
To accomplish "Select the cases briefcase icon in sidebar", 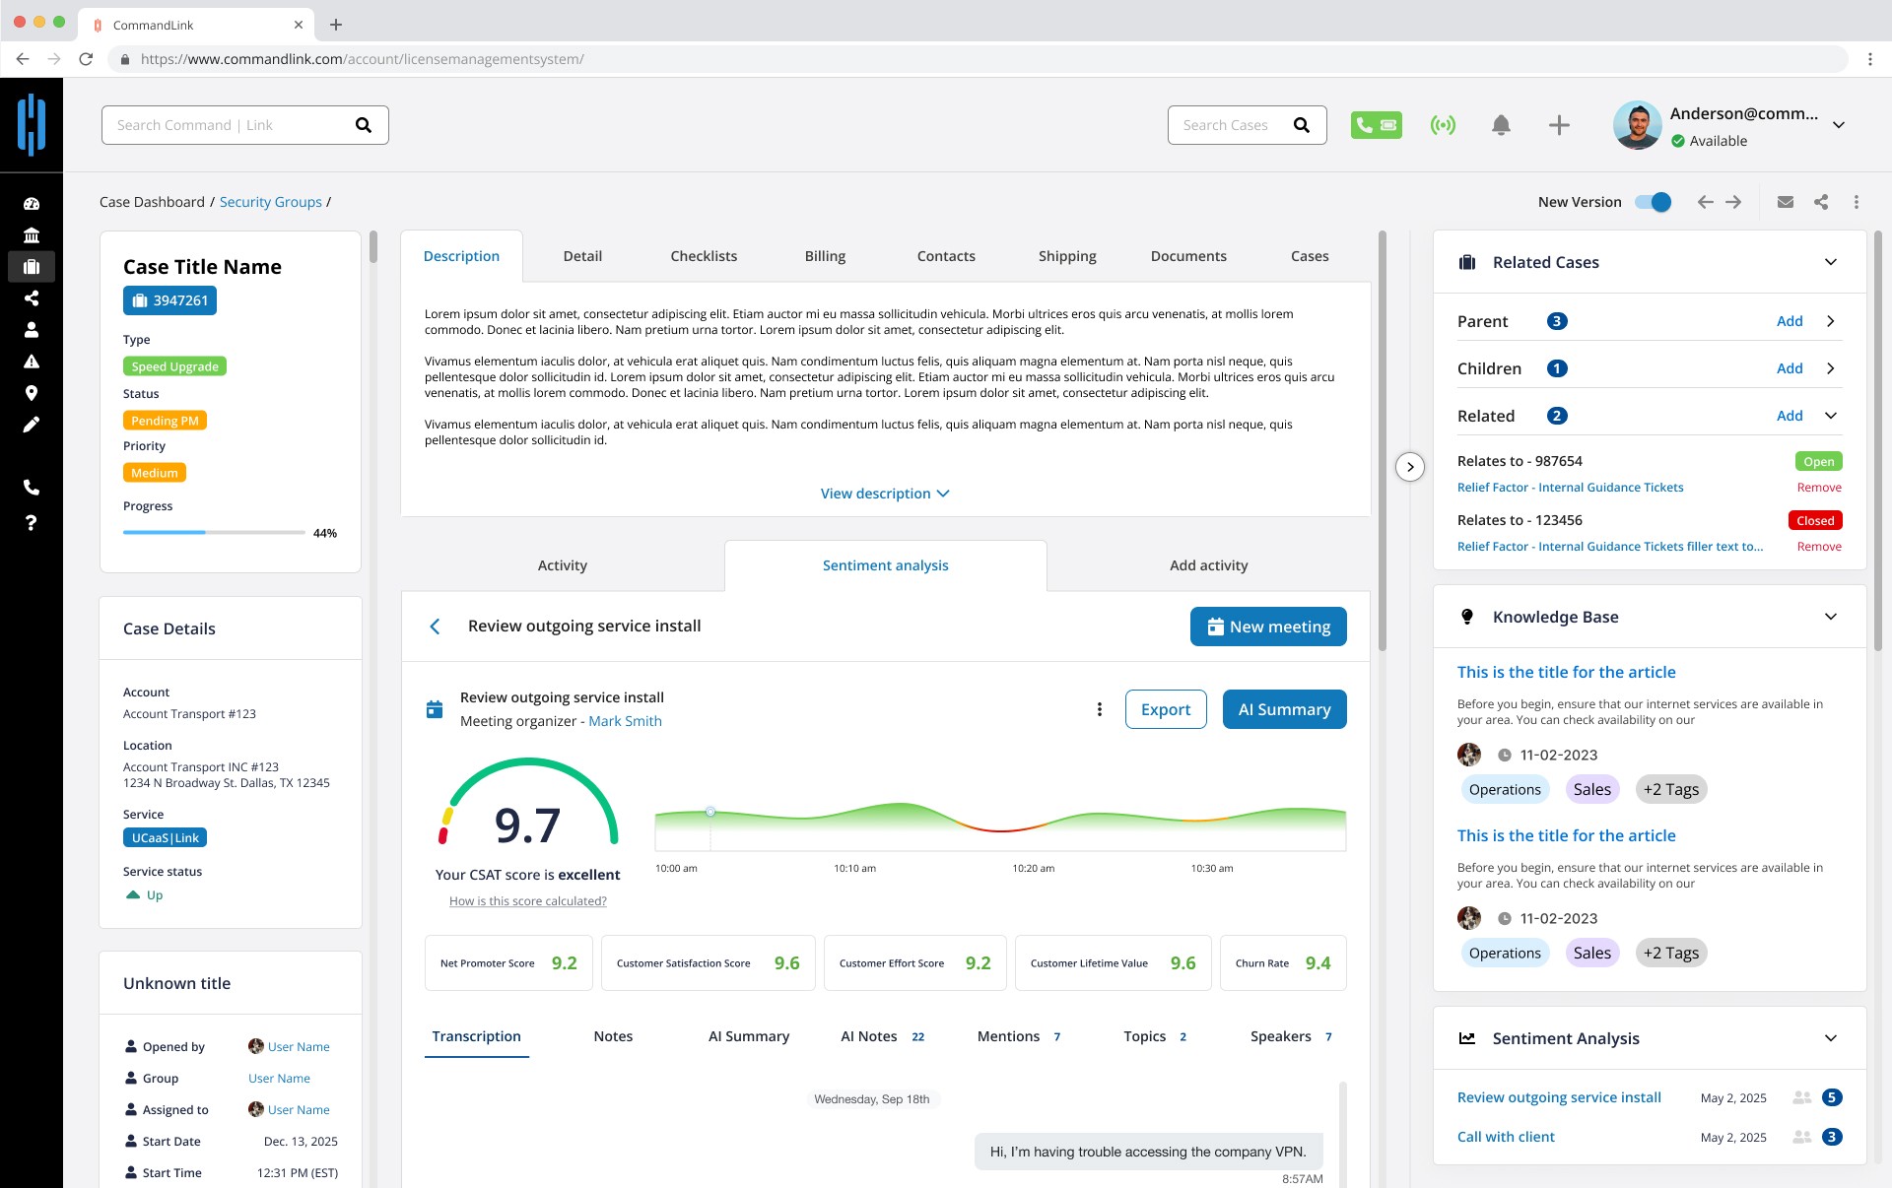I will pyautogui.click(x=32, y=267).
